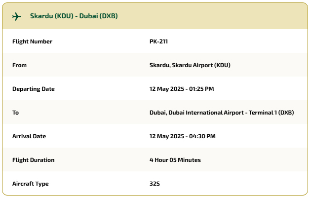This screenshot has height=197, width=311.
Task: Click the Flight Duration label
Action: click(x=34, y=160)
